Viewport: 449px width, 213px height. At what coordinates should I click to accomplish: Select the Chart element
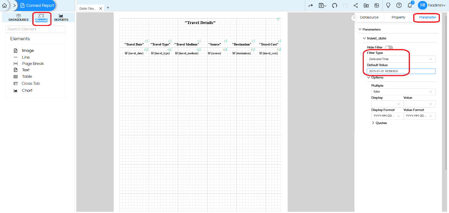pos(27,90)
